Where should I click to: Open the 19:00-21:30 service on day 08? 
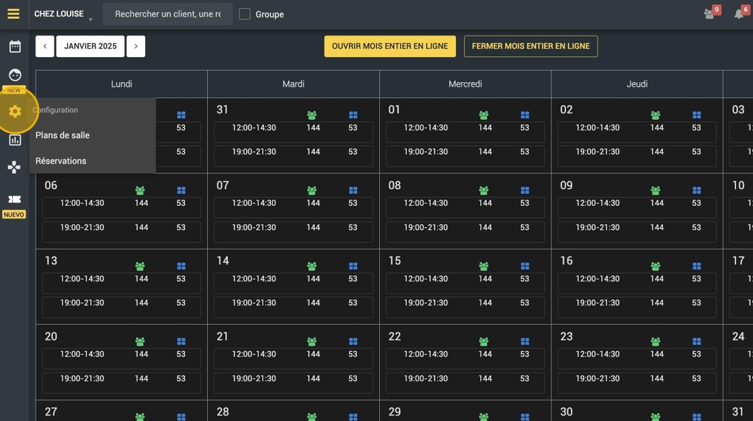pyautogui.click(x=465, y=231)
